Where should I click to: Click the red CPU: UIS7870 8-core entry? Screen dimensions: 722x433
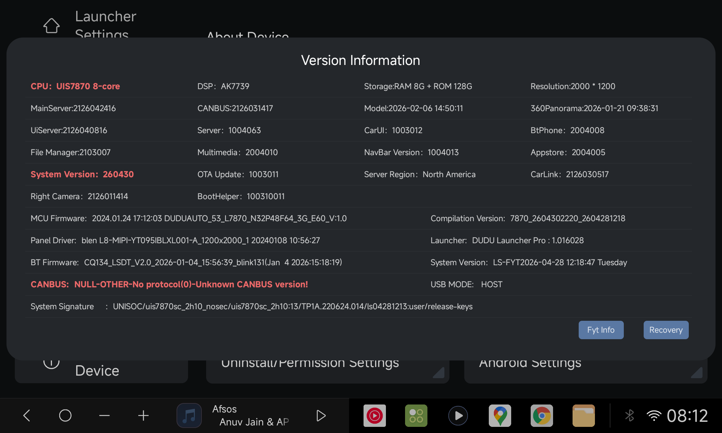75,86
